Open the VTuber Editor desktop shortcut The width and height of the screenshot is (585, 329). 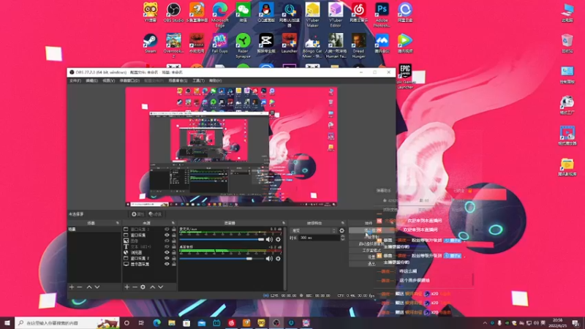(336, 15)
